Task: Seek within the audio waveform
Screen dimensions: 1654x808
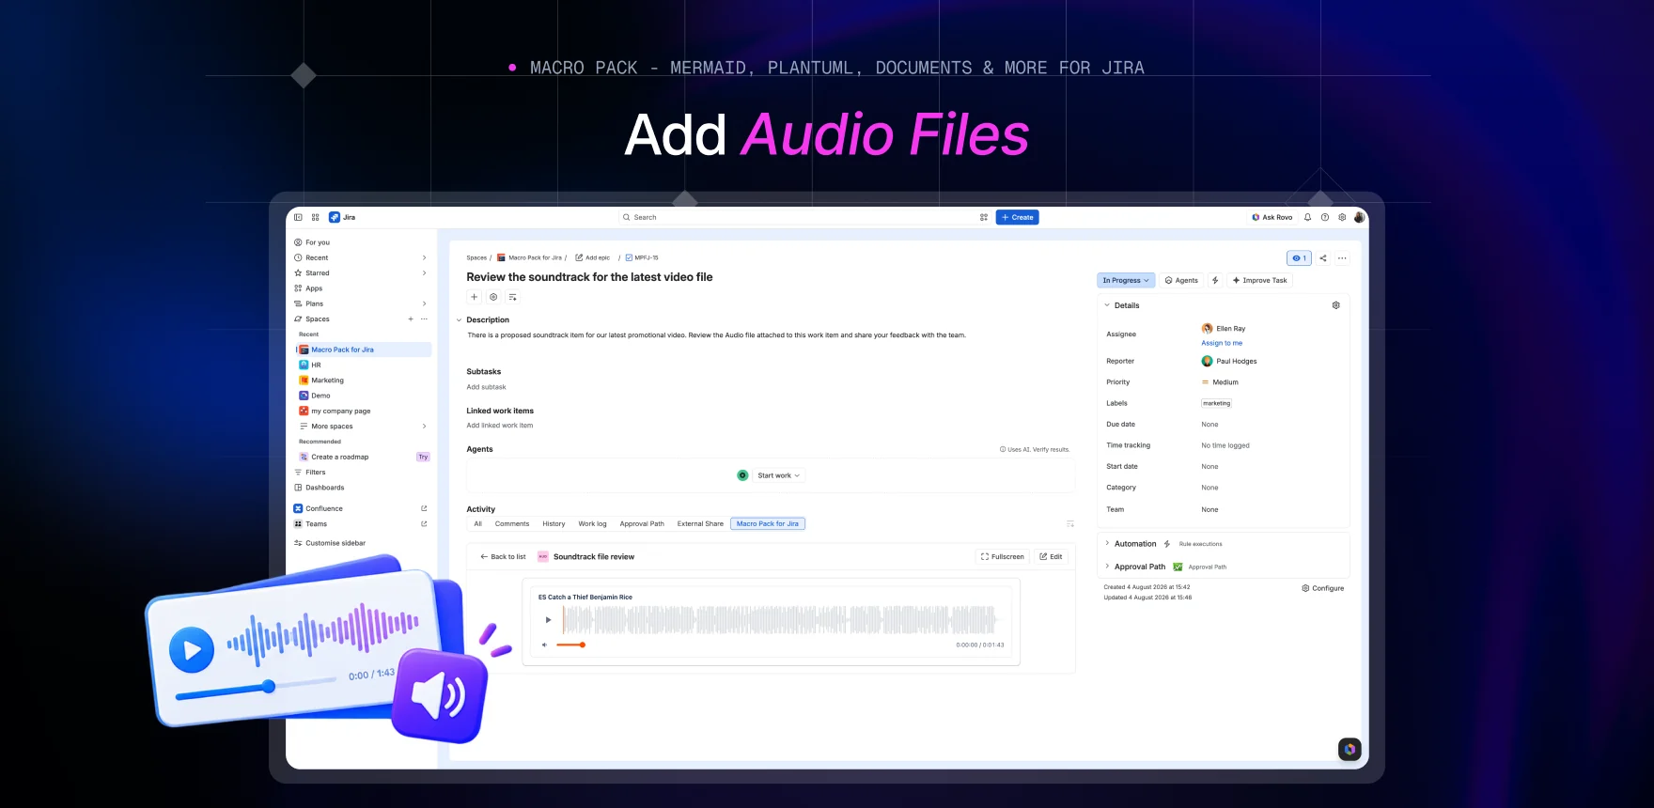Action: coord(780,620)
